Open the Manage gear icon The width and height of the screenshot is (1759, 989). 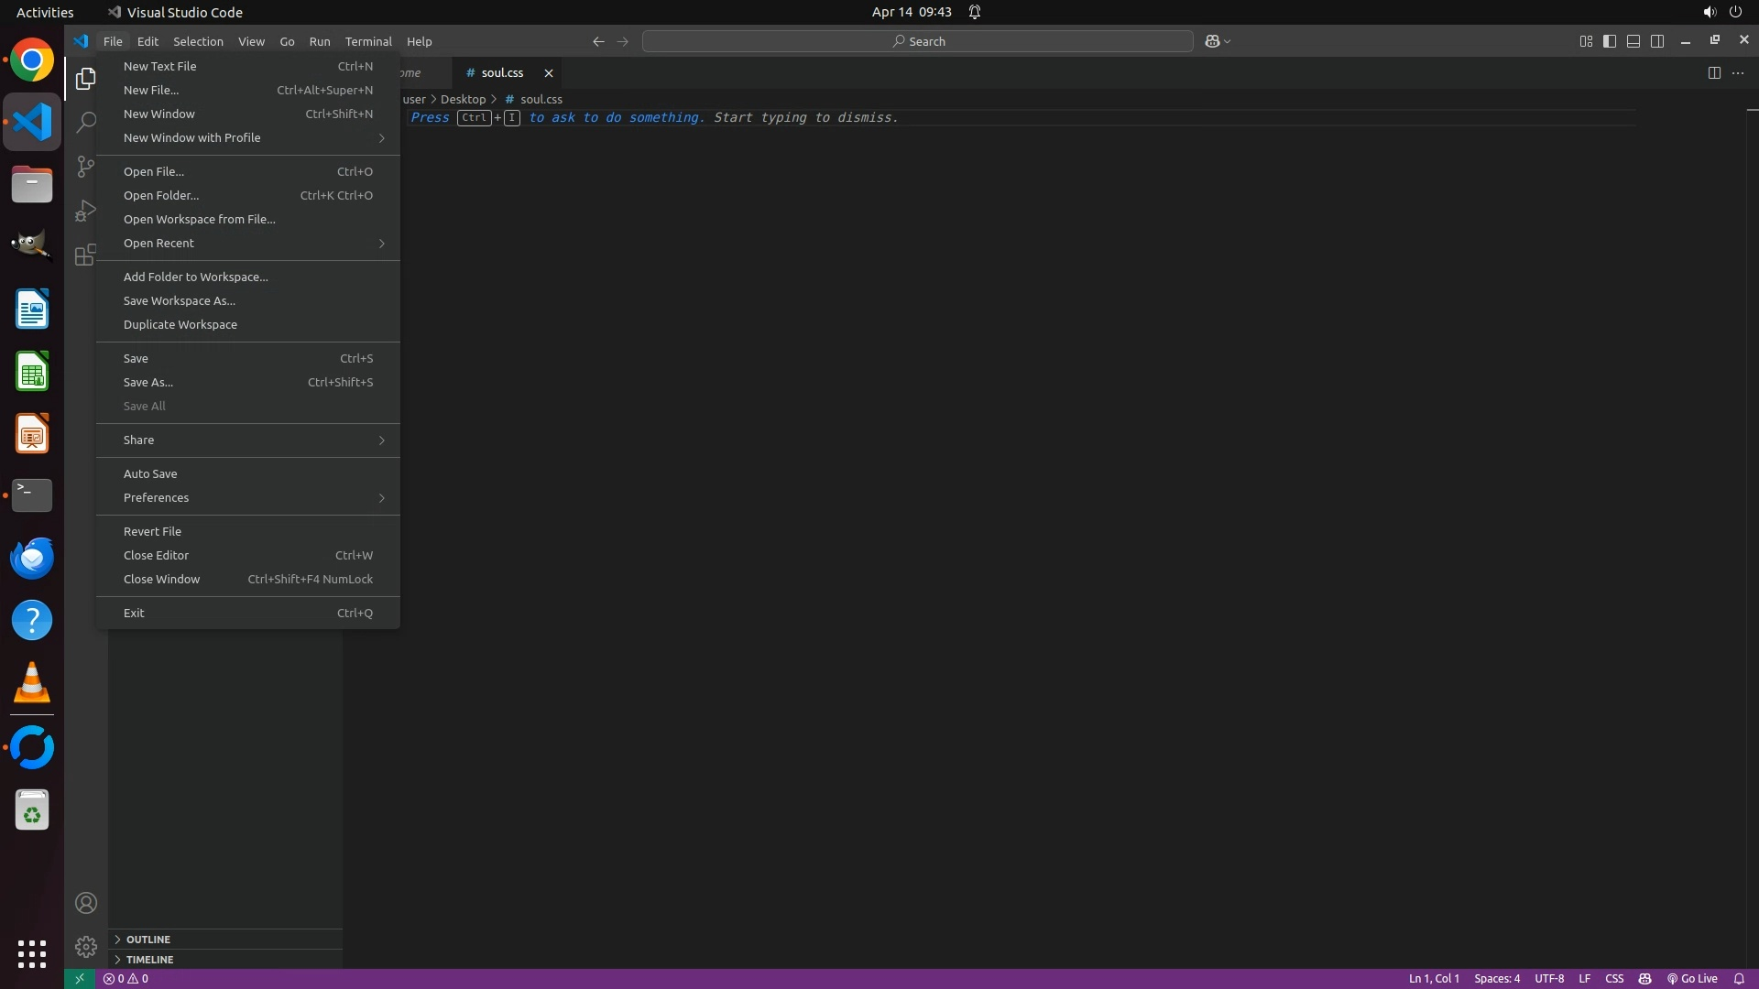(x=86, y=946)
